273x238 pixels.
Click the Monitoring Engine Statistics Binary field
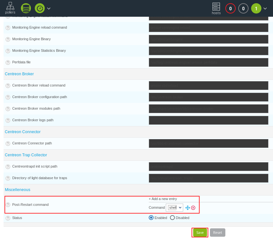point(208,51)
